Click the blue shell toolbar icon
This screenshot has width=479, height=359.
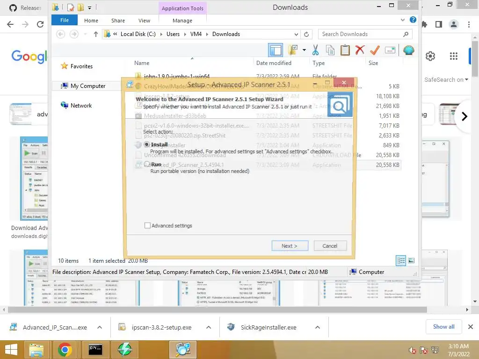coord(408,50)
